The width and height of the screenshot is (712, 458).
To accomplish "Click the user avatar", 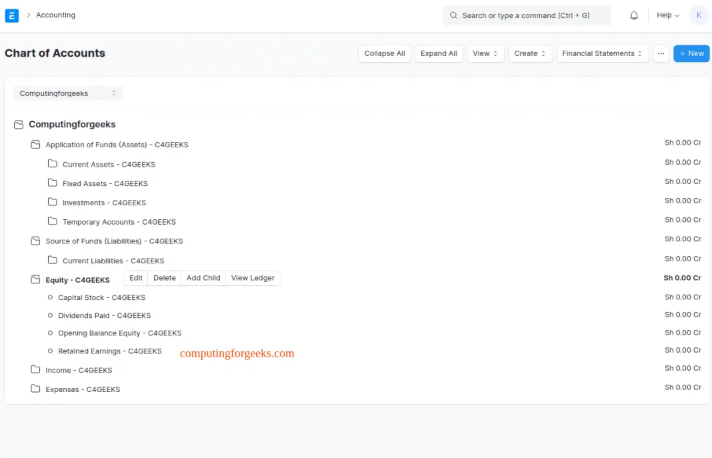I will point(699,15).
